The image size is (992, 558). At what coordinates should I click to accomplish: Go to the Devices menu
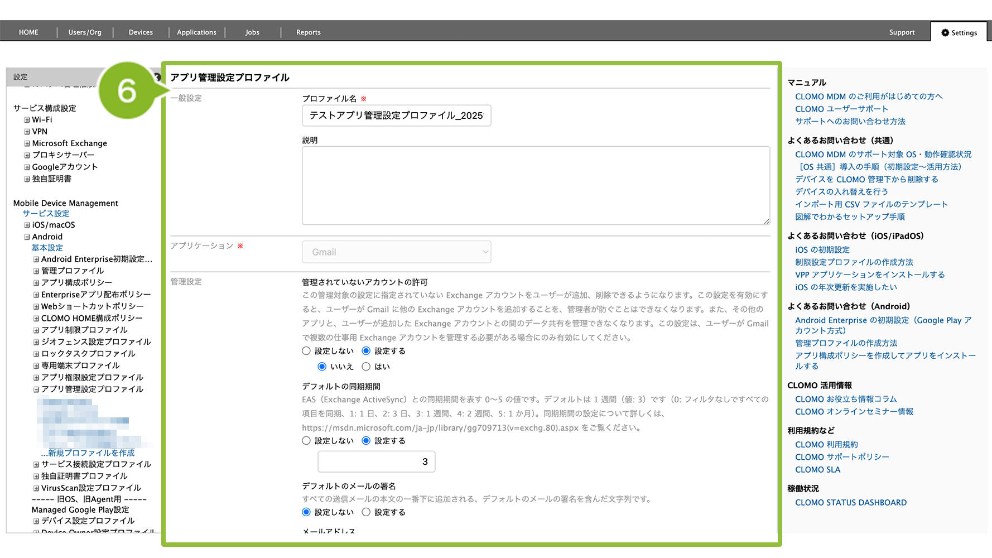pyautogui.click(x=141, y=32)
